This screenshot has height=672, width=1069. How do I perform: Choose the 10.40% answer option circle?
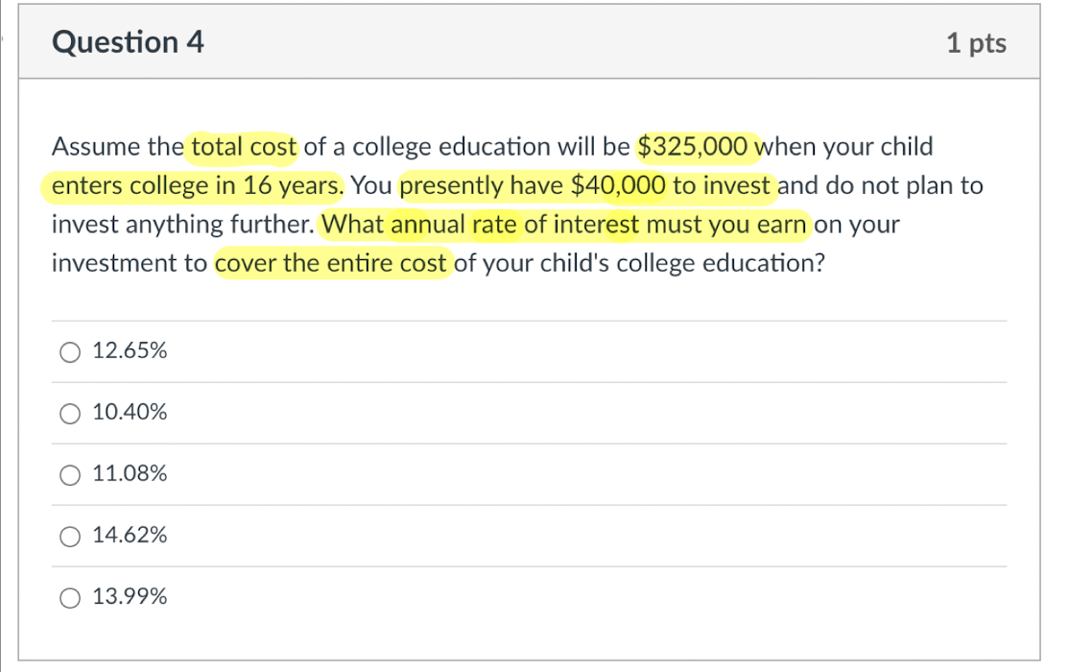coord(70,414)
